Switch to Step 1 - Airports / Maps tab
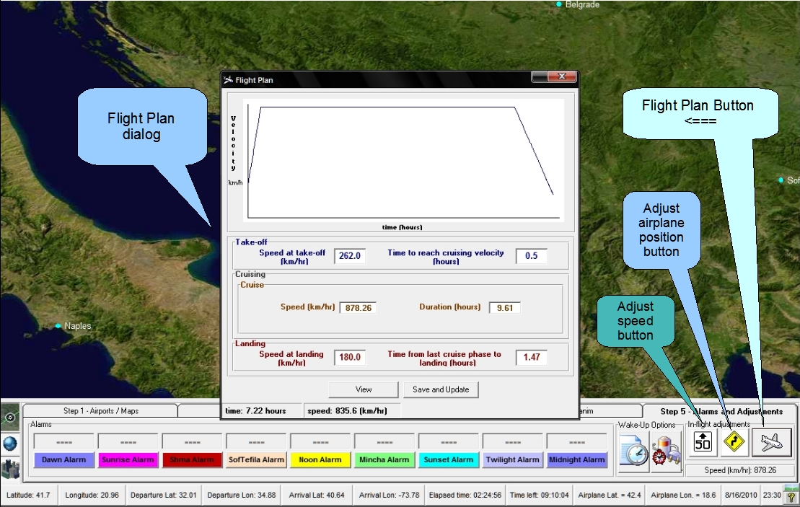 point(100,410)
